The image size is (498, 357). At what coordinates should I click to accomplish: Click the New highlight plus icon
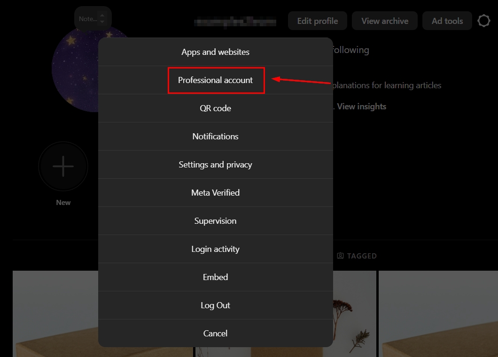point(63,166)
